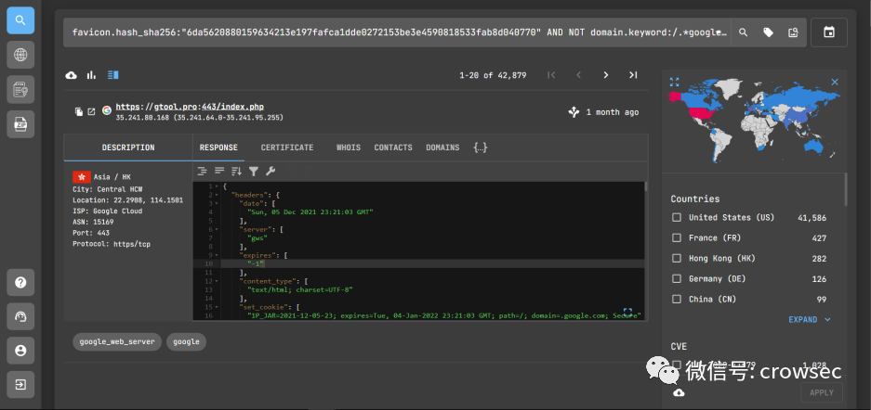Click the Google favicon of the result
The height and width of the screenshot is (410, 871).
[x=107, y=110]
